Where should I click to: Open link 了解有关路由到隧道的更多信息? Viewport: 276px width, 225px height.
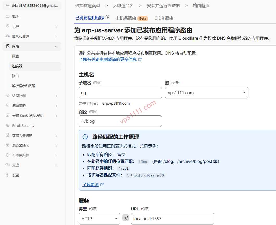108,59
